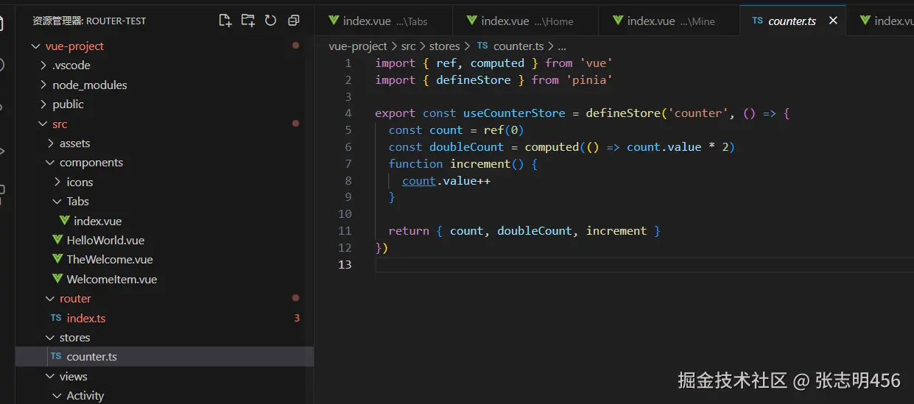Click the Vue icon next to WelcomeItem.vue
Viewport: 914px width, 404px height.
click(57, 279)
